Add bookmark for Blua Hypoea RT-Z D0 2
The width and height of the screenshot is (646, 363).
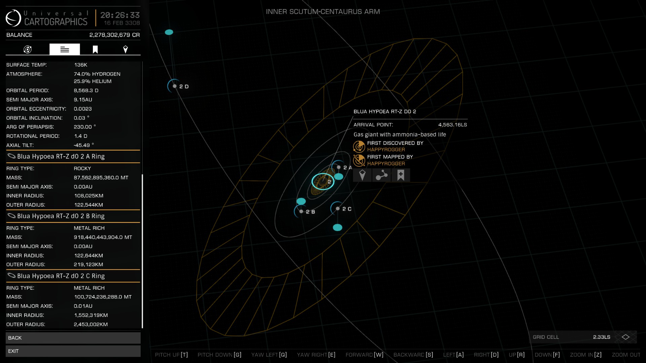(x=401, y=175)
